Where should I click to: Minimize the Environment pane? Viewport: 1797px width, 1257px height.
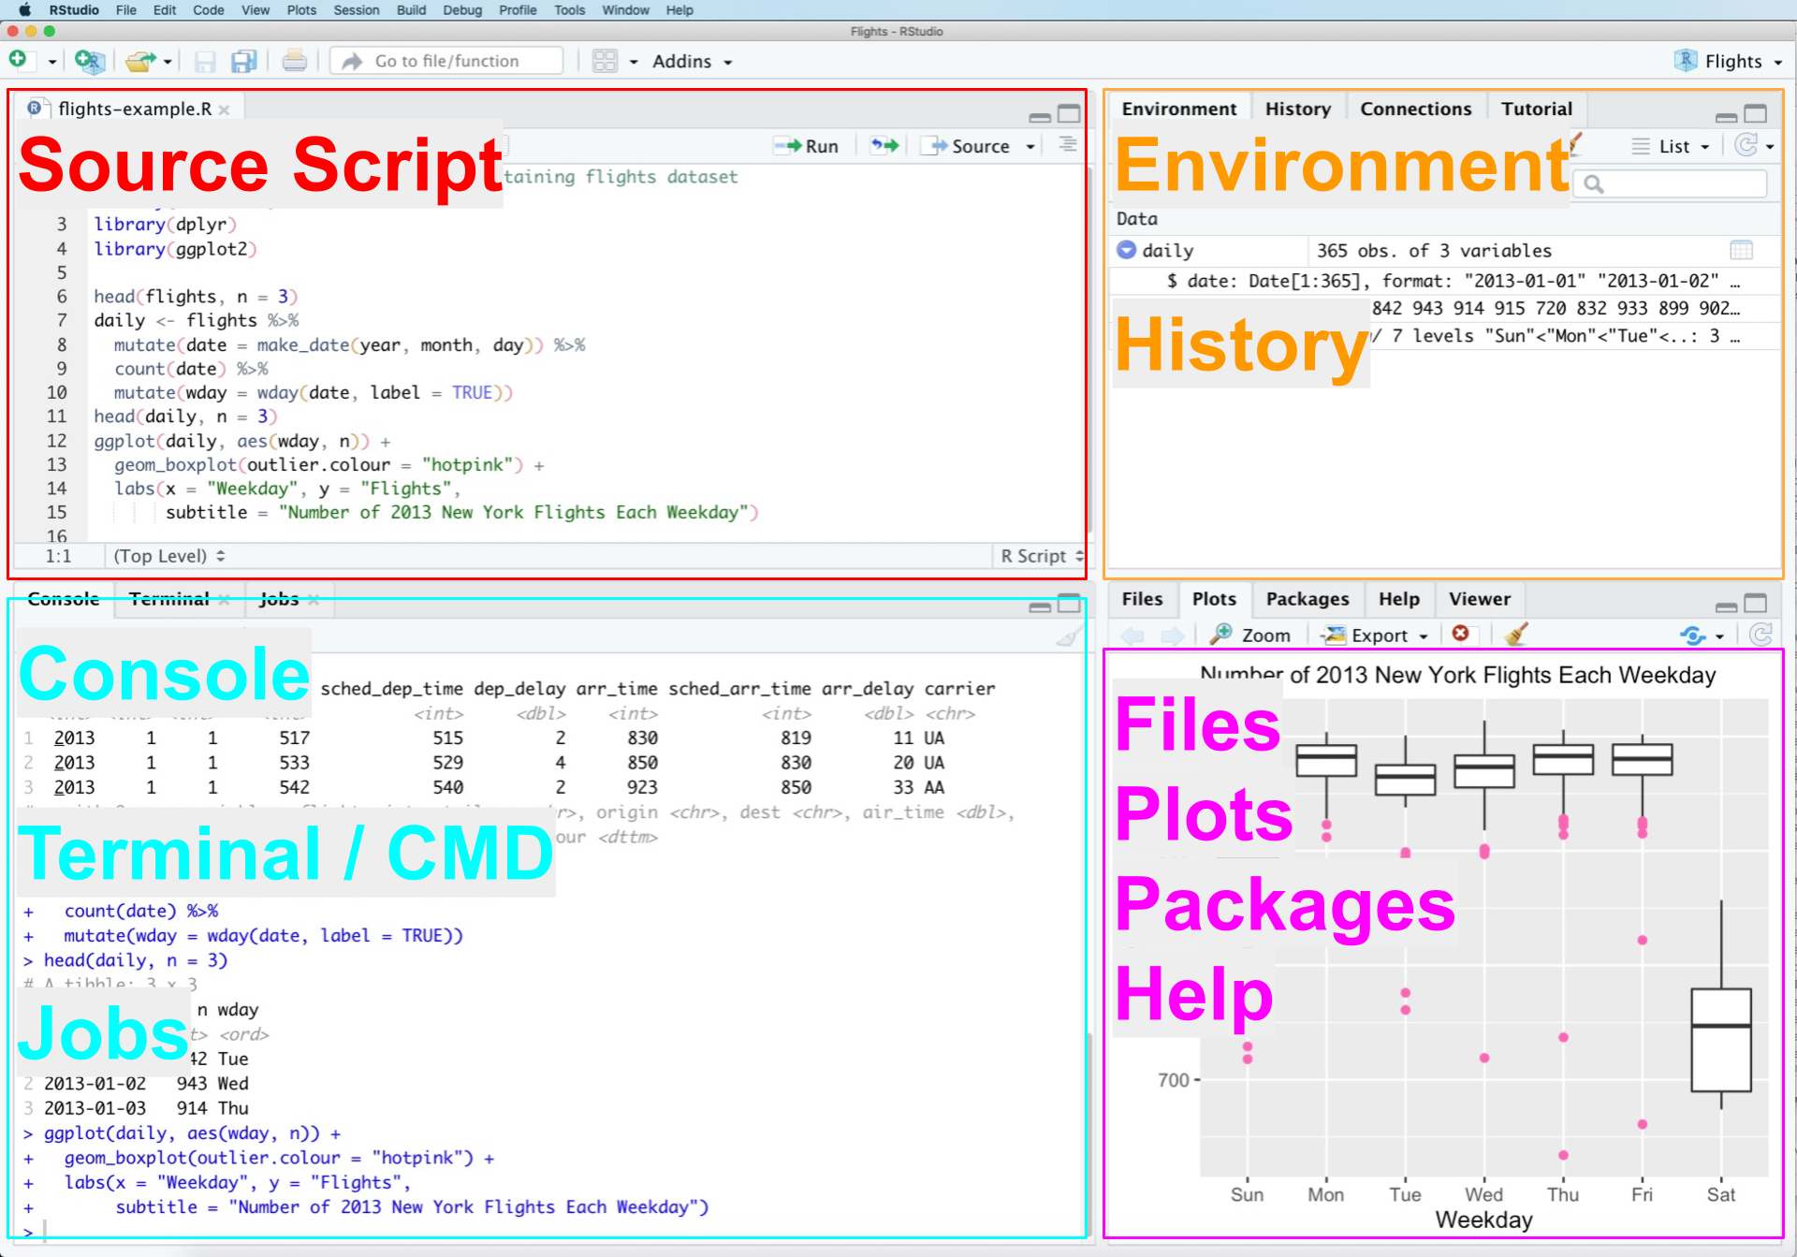point(1727,116)
